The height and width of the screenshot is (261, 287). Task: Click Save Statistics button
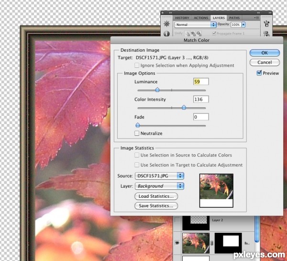pos(156,206)
